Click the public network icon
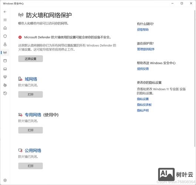 [x=20, y=150]
